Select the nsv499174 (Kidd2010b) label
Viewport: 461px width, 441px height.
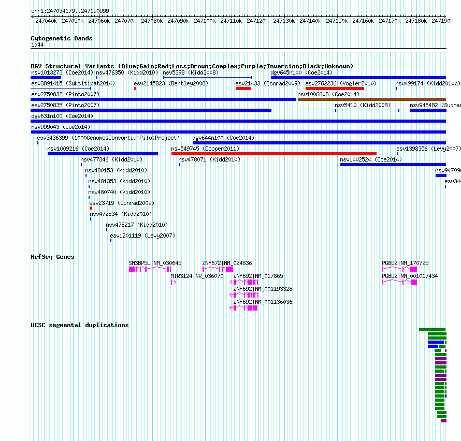pyautogui.click(x=428, y=83)
